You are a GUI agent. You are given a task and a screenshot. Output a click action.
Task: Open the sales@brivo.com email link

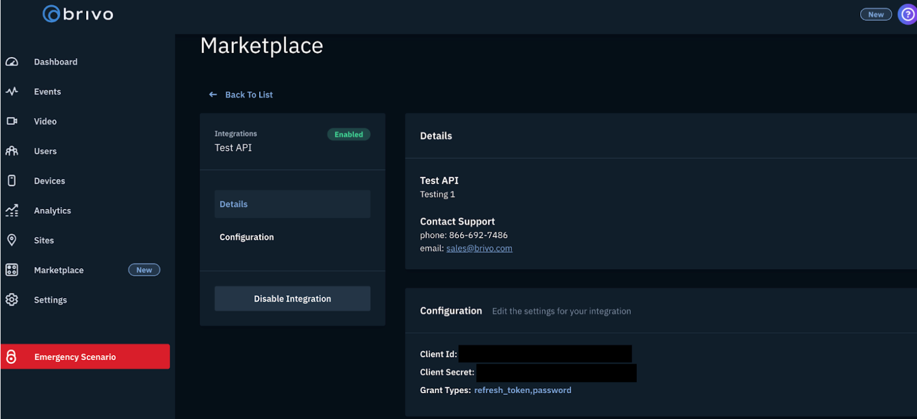coord(479,248)
